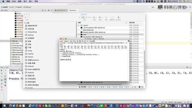Open 清华大学出版社 folder in Finder sidebar

coord(32,85)
